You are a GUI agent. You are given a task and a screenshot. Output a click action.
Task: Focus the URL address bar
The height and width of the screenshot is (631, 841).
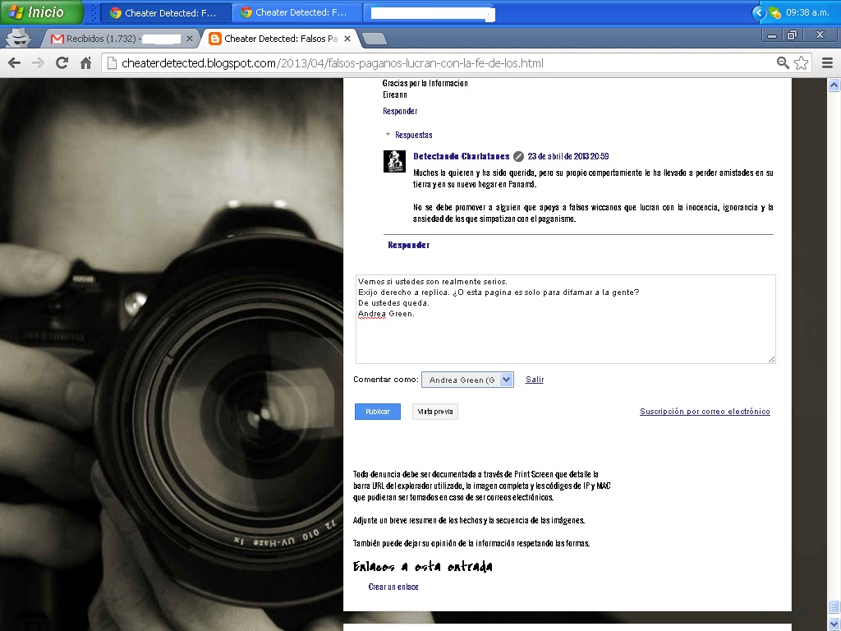click(440, 62)
